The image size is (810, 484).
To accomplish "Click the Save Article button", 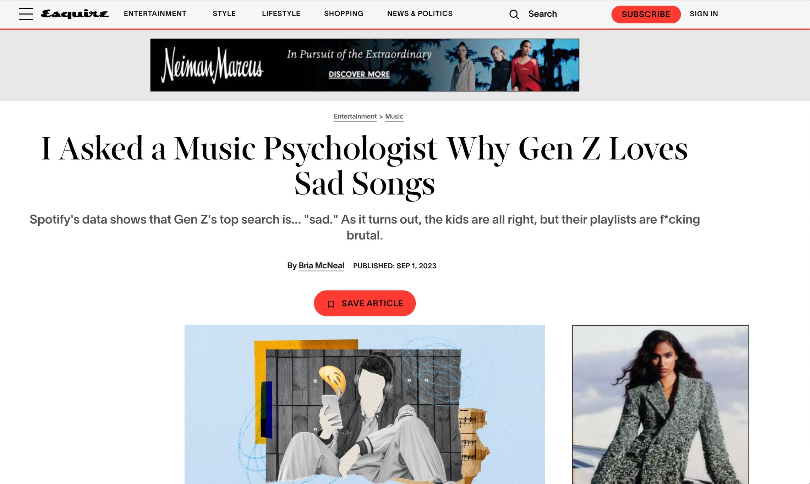I will [365, 303].
